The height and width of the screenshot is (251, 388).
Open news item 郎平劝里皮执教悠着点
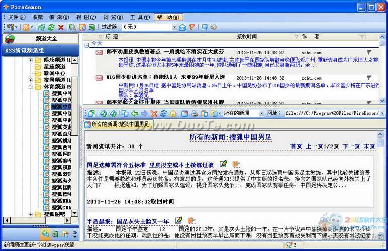(x=165, y=52)
